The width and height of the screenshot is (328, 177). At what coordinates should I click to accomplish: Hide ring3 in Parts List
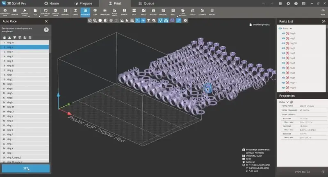pyautogui.click(x=283, y=58)
